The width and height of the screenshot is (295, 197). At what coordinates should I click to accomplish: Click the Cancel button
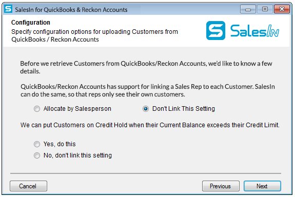coord(28,186)
